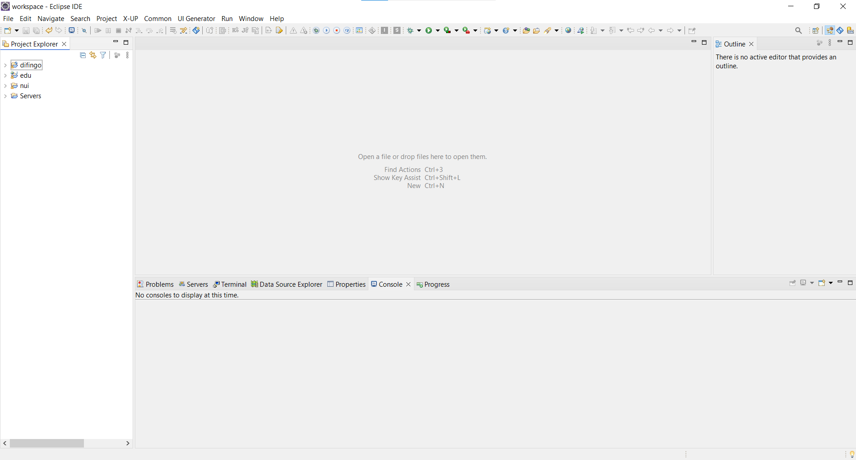Maximize the Console panel area
This screenshot has width=856, height=460.
(850, 283)
